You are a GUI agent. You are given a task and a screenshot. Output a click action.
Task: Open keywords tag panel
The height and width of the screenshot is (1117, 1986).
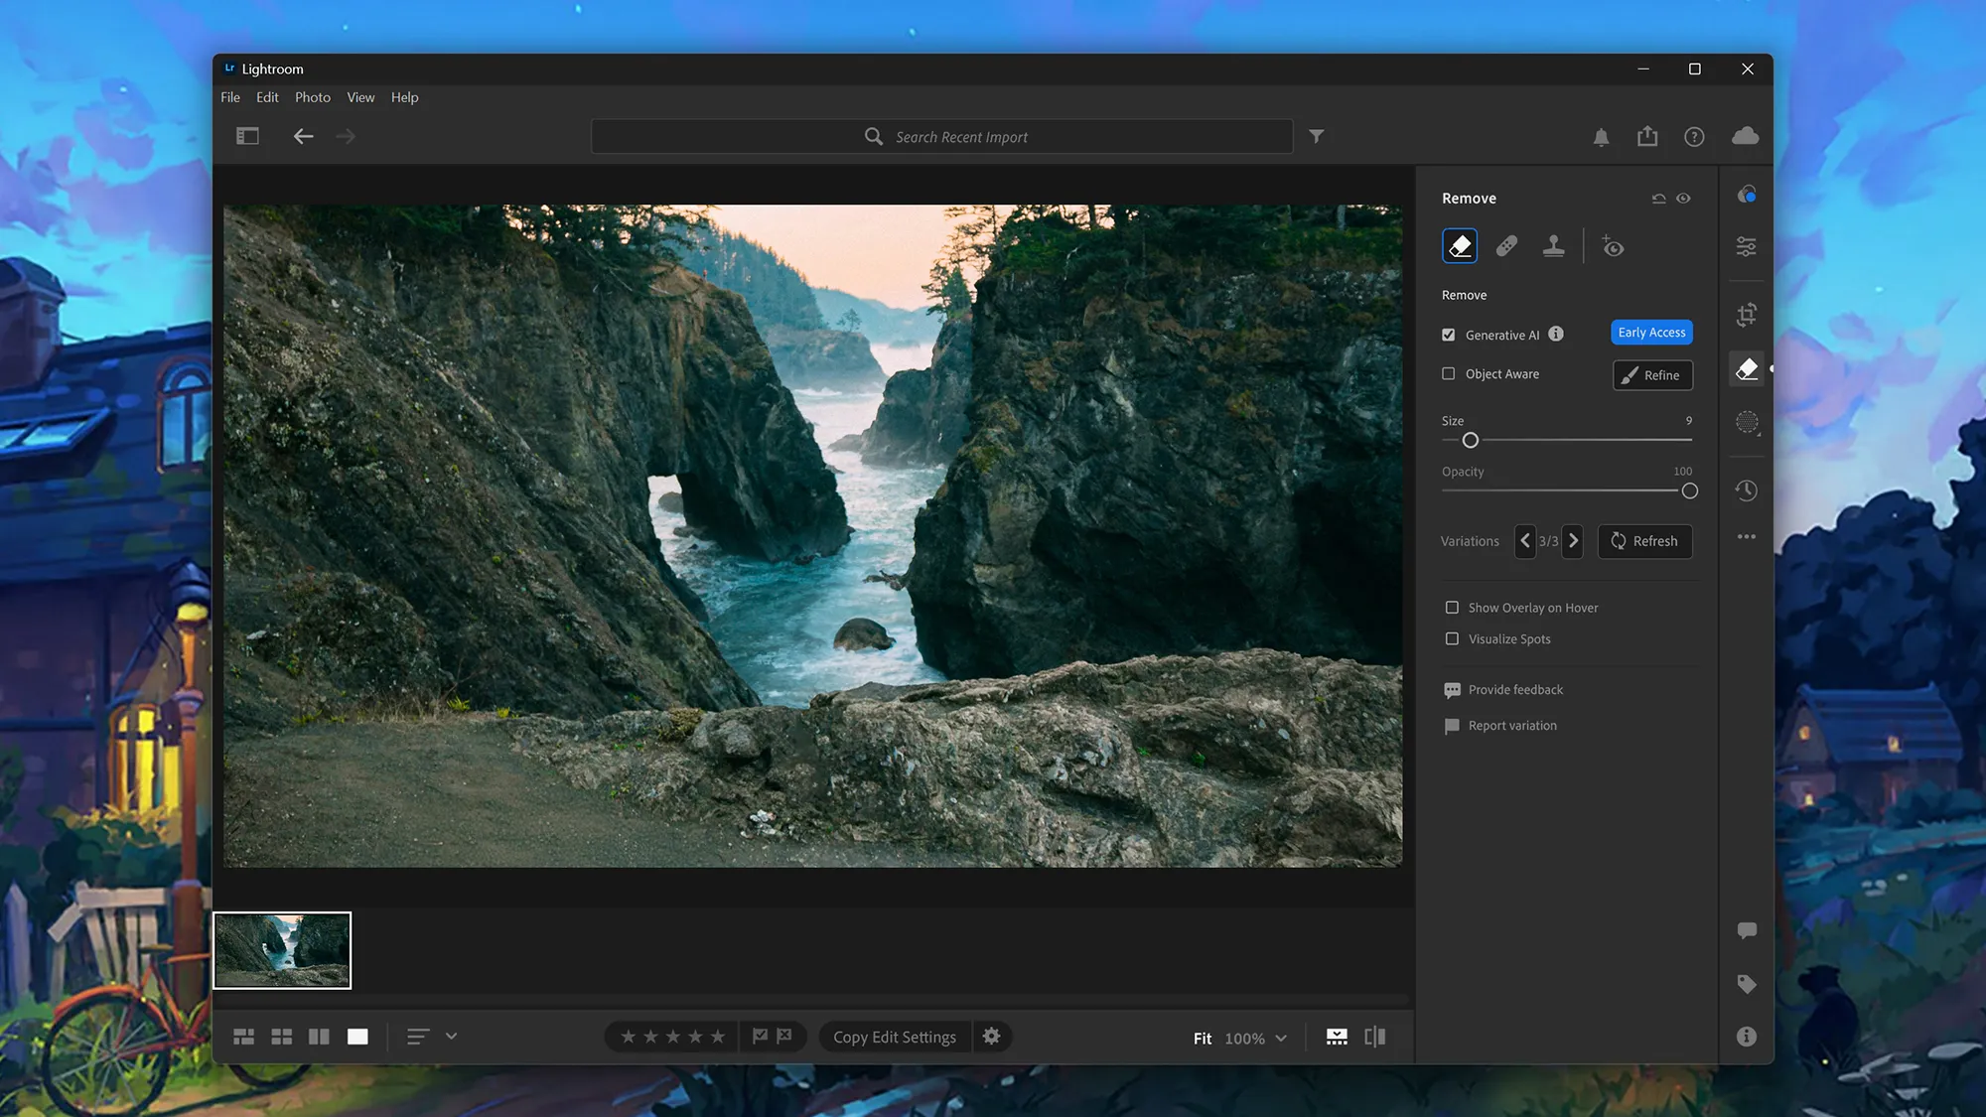tap(1747, 984)
